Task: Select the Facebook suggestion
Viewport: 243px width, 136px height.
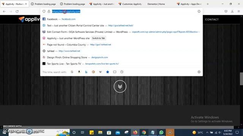Action: 121,19
